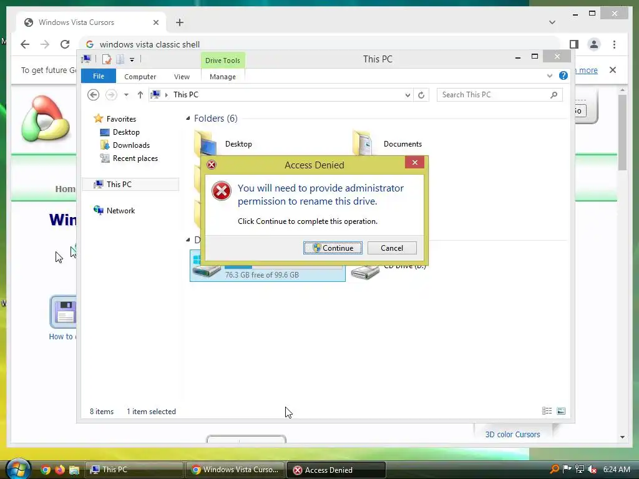Click the '8 items' status text

pyautogui.click(x=102, y=412)
